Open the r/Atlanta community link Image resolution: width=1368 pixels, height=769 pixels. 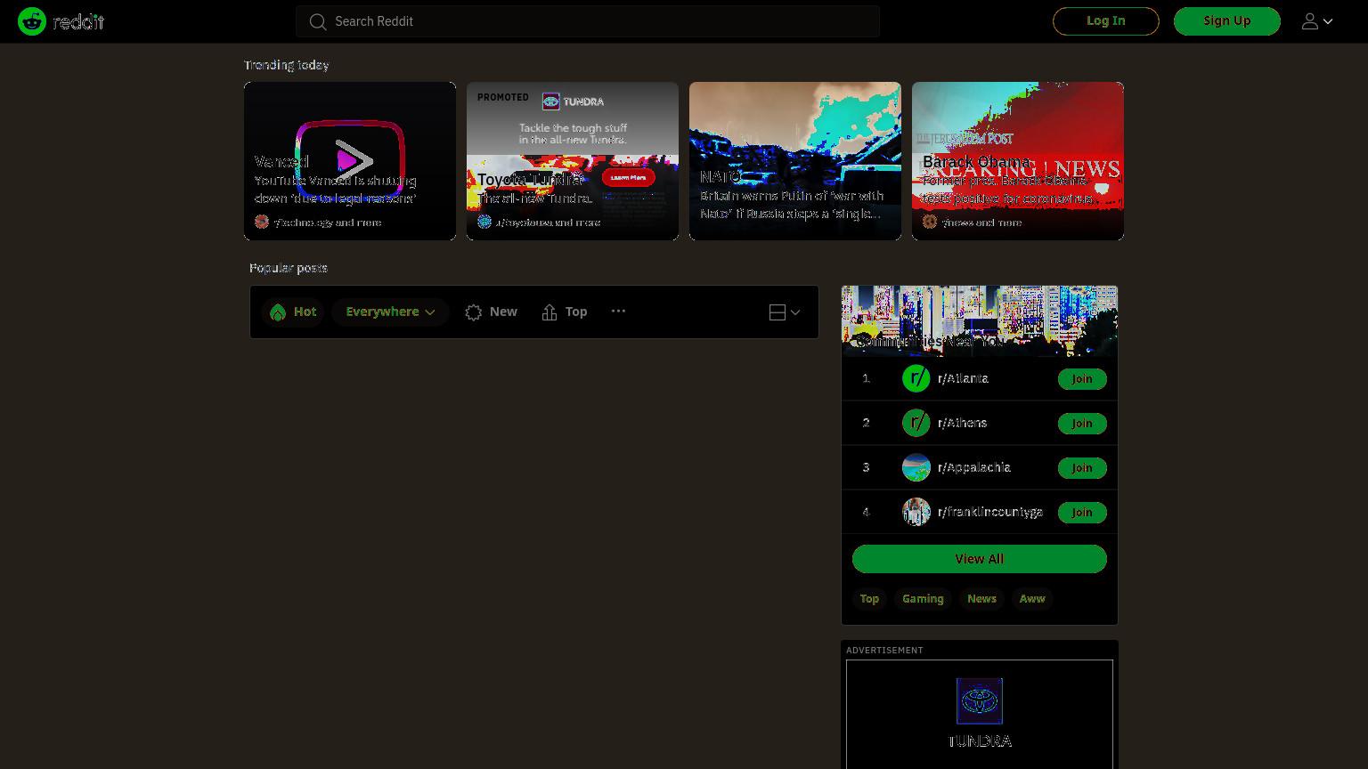(x=963, y=378)
